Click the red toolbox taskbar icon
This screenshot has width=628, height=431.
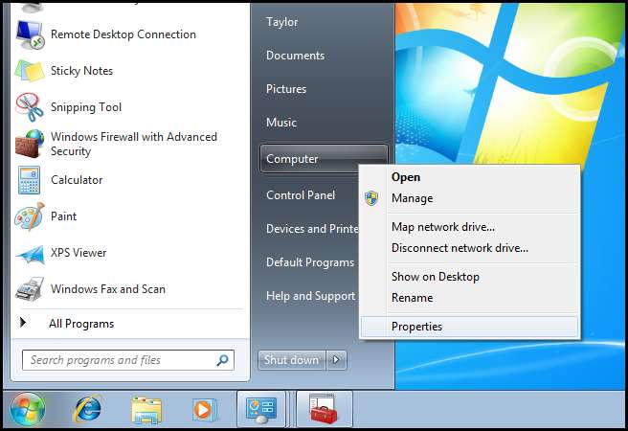324,410
